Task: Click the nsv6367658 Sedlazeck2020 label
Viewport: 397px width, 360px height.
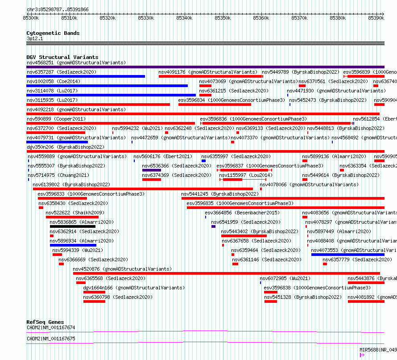Action: tap(256, 241)
